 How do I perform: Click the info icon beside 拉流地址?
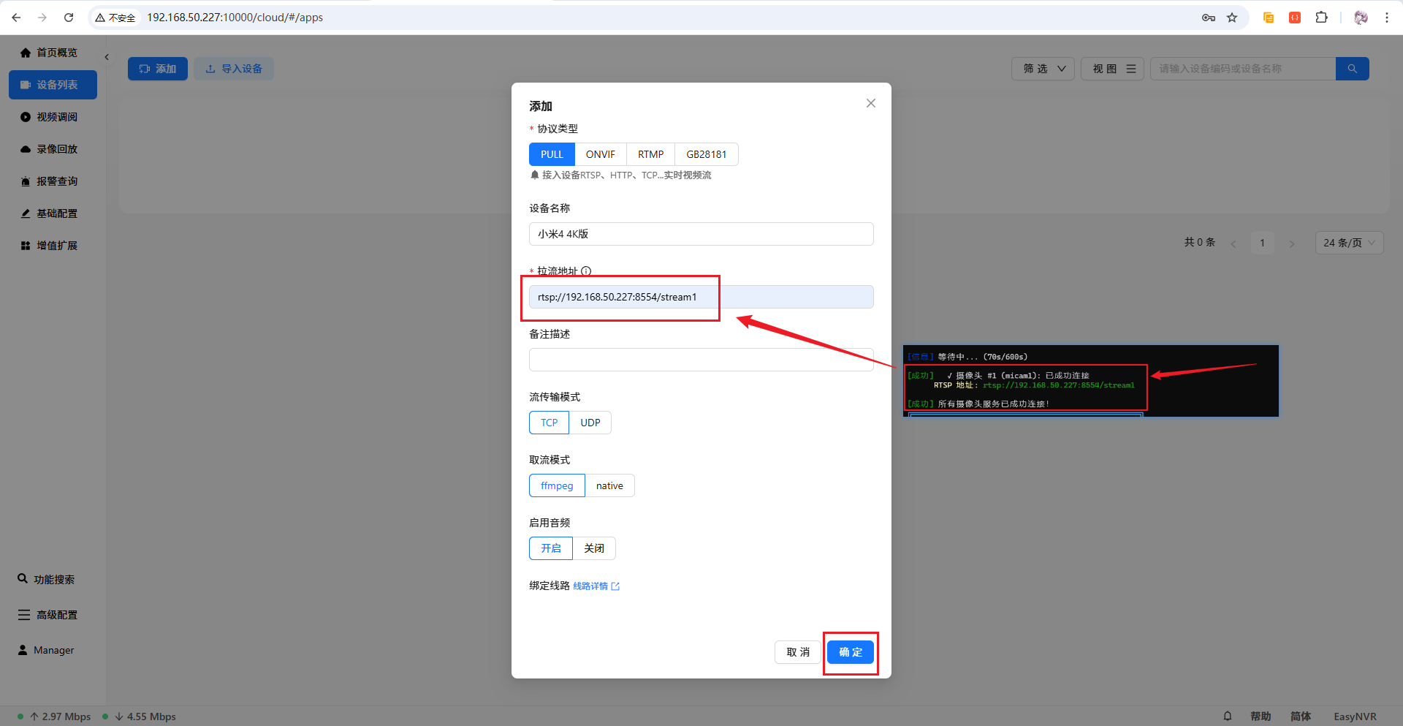586,271
